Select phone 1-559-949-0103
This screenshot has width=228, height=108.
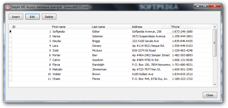point(191,46)
